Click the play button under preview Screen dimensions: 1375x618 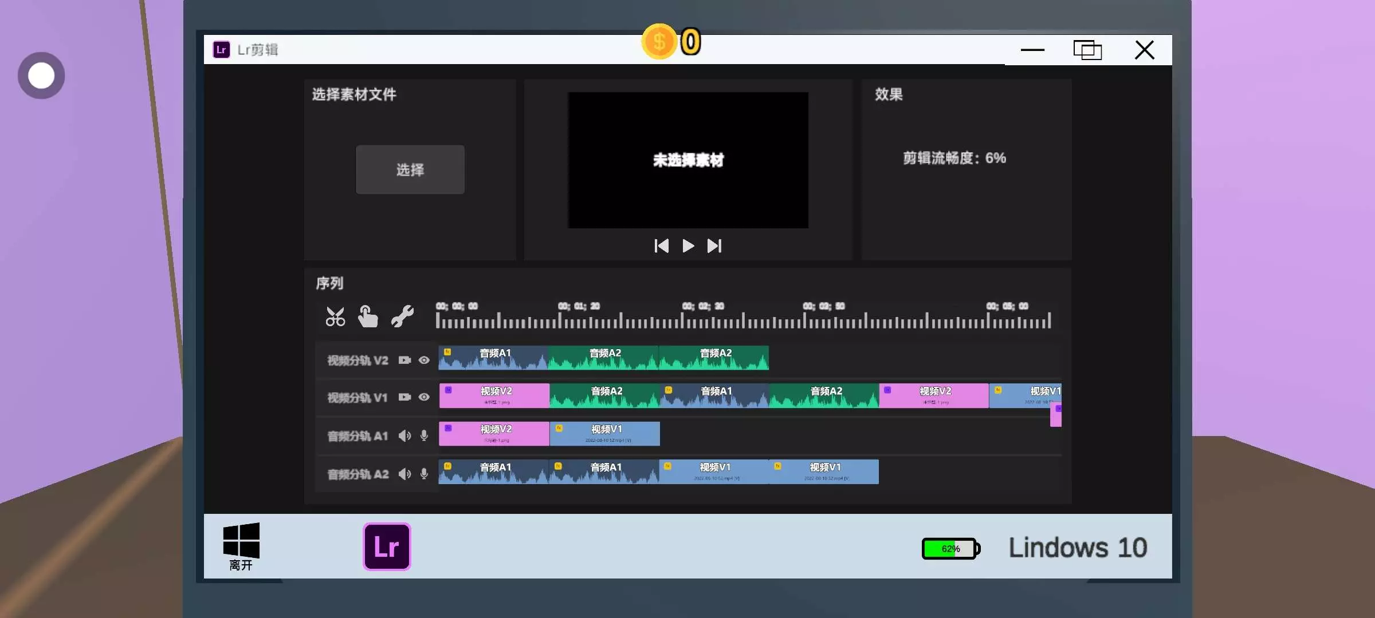coord(688,246)
